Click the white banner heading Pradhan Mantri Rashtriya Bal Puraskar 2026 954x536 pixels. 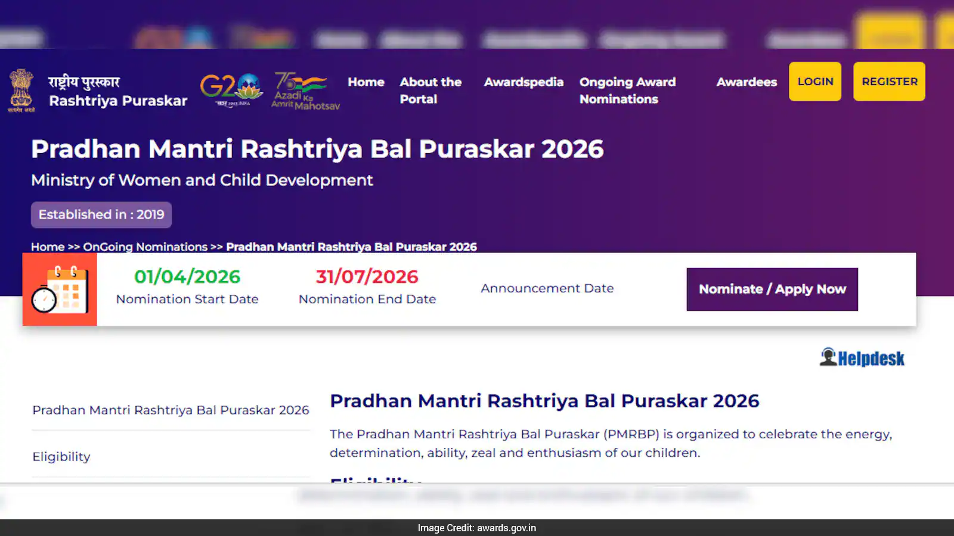(x=317, y=149)
